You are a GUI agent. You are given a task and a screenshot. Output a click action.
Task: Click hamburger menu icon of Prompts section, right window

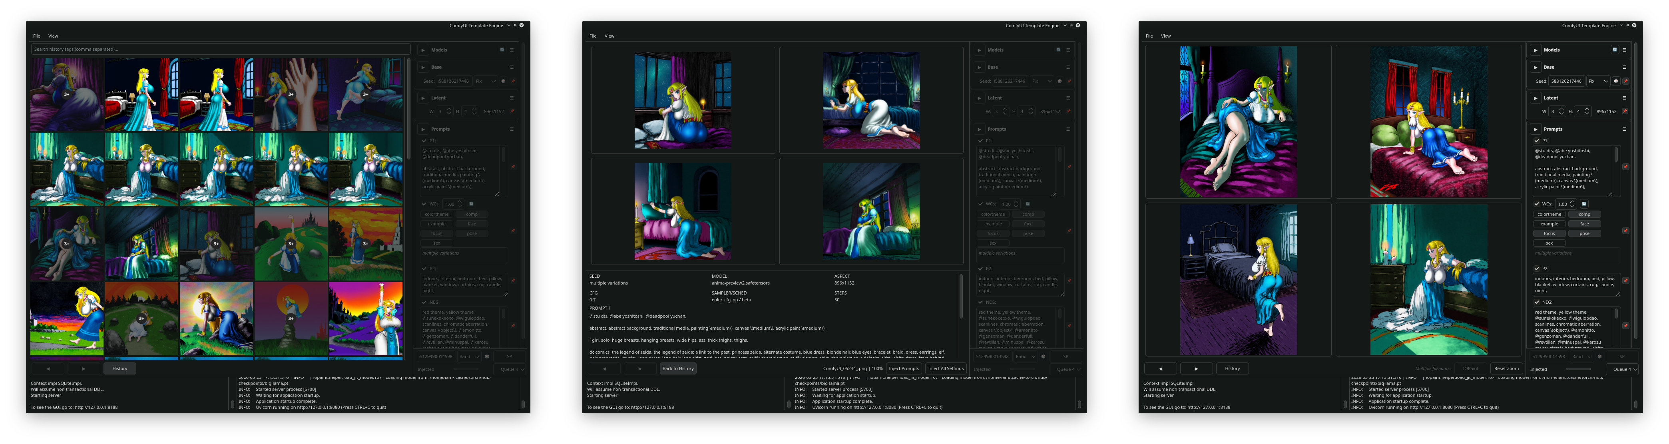point(1624,129)
